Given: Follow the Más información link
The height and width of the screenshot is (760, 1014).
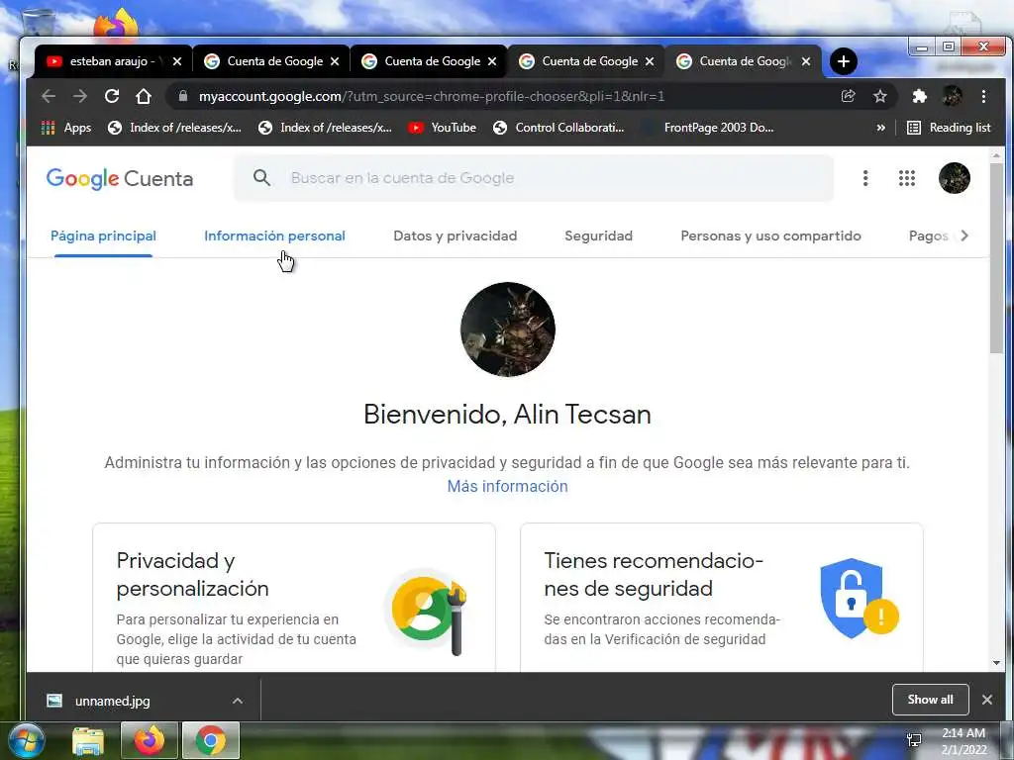Looking at the screenshot, I should tap(508, 486).
